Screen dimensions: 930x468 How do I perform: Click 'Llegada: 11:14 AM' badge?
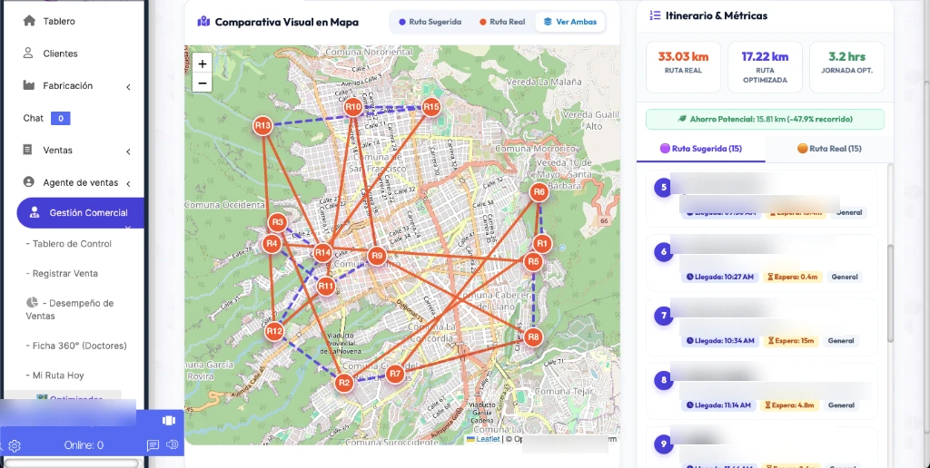click(x=719, y=405)
